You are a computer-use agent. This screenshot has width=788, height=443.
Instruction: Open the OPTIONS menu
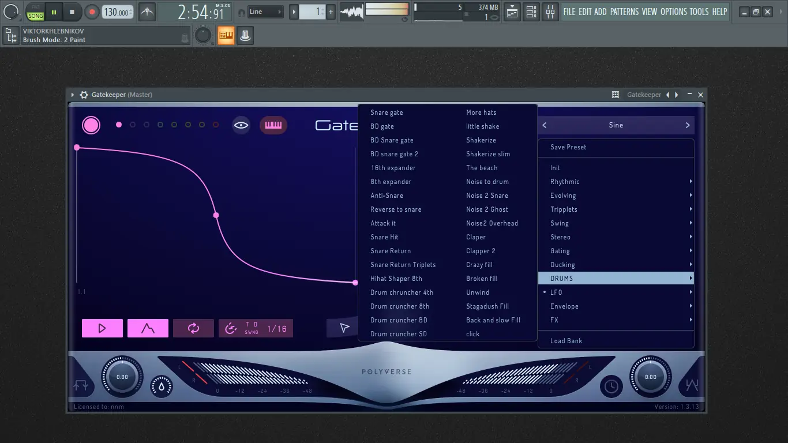[x=674, y=12]
